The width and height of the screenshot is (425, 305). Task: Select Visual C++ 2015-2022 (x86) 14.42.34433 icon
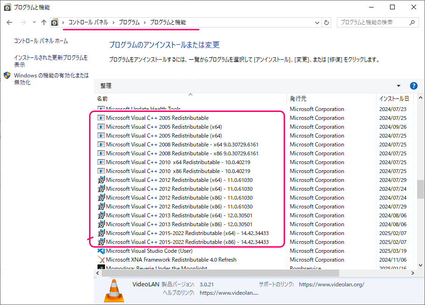tap(101, 242)
